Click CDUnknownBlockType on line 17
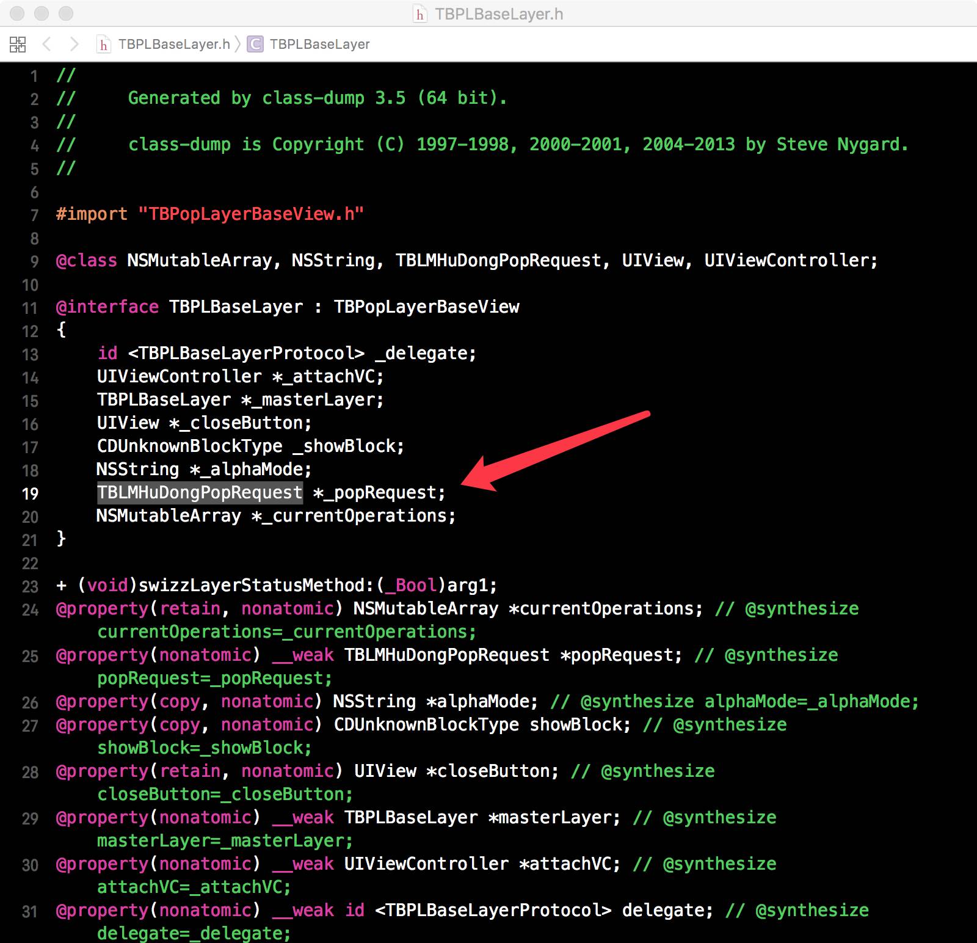This screenshot has width=977, height=943. [x=189, y=446]
